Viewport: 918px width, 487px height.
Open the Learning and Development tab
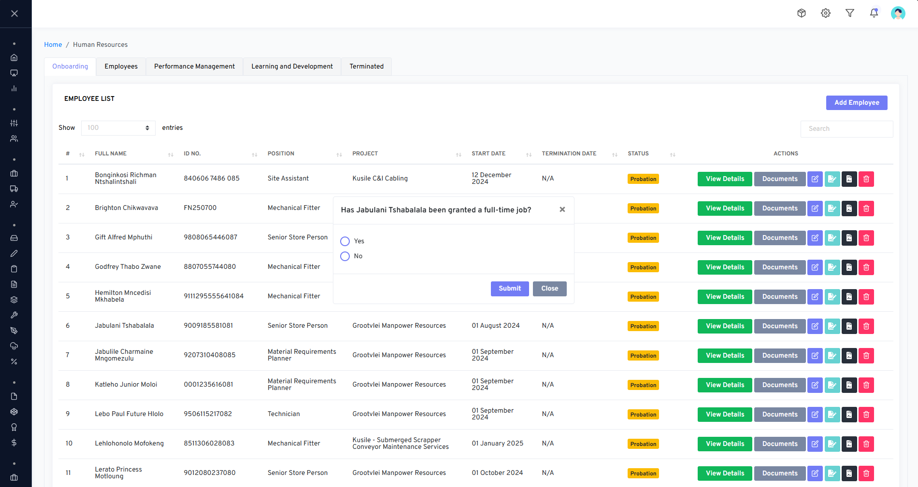coord(292,67)
